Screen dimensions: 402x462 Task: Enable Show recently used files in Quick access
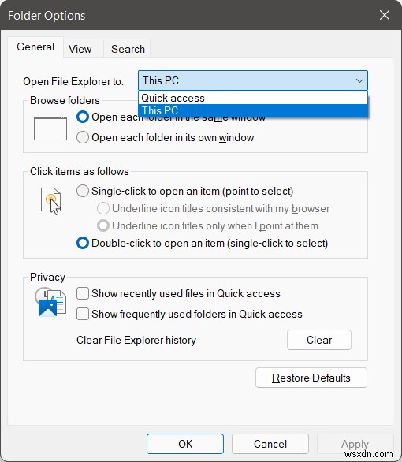[x=83, y=293]
